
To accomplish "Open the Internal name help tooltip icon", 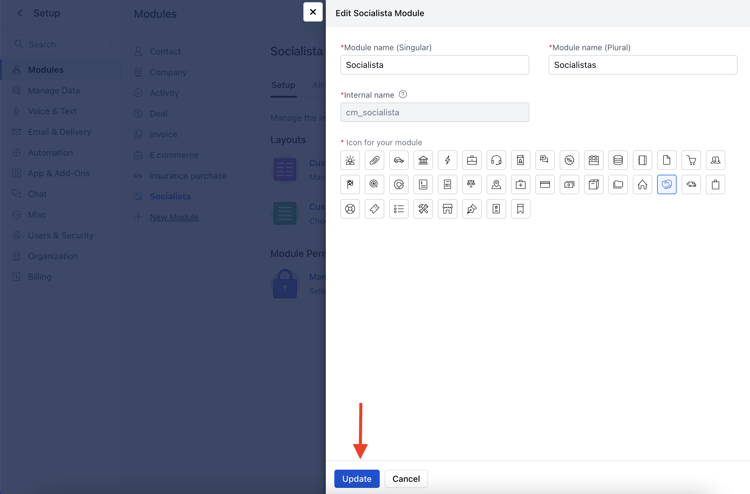I will (x=403, y=95).
